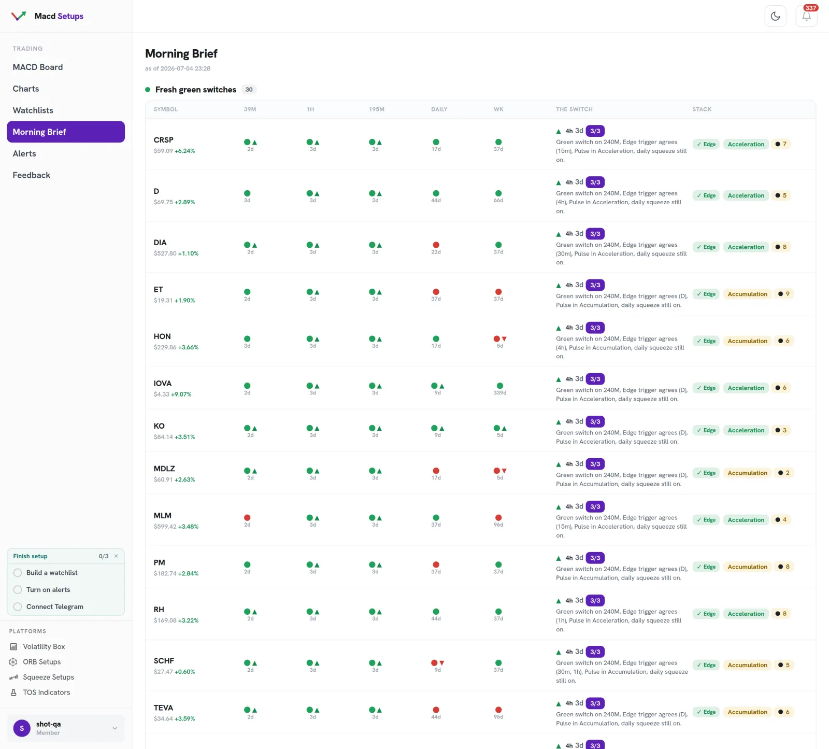
Task: Open the CRSP symbol row
Action: (480, 144)
